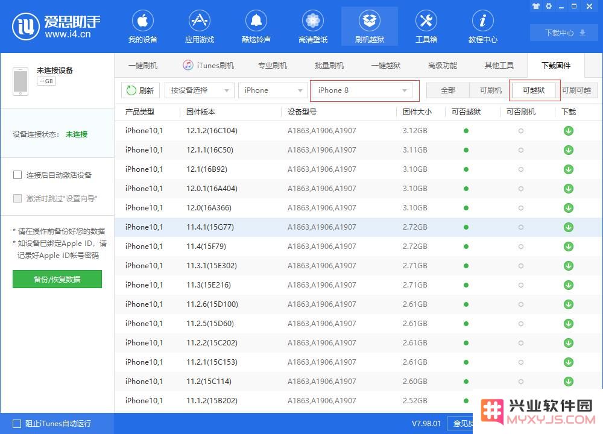Sort by 固件版本 column header
This screenshot has height=434, width=603.
201,112
